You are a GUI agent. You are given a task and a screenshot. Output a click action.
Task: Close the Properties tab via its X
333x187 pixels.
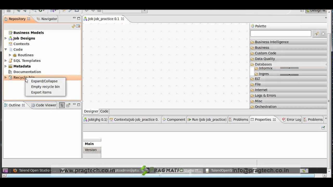pyautogui.click(x=274, y=119)
